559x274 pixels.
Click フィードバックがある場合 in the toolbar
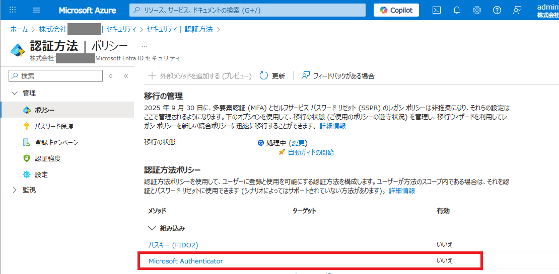pos(337,76)
